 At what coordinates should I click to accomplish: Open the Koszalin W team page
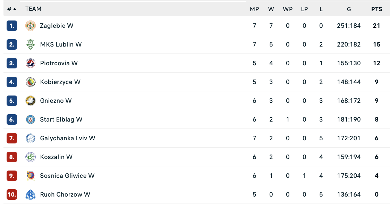click(x=56, y=157)
